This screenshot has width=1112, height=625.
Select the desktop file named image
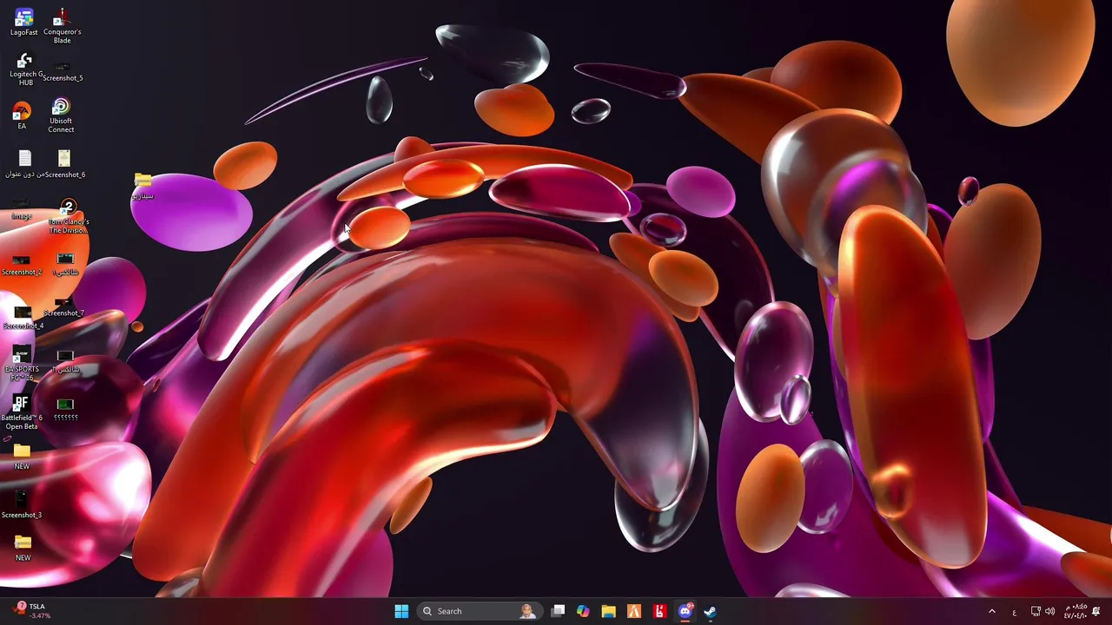[22, 210]
